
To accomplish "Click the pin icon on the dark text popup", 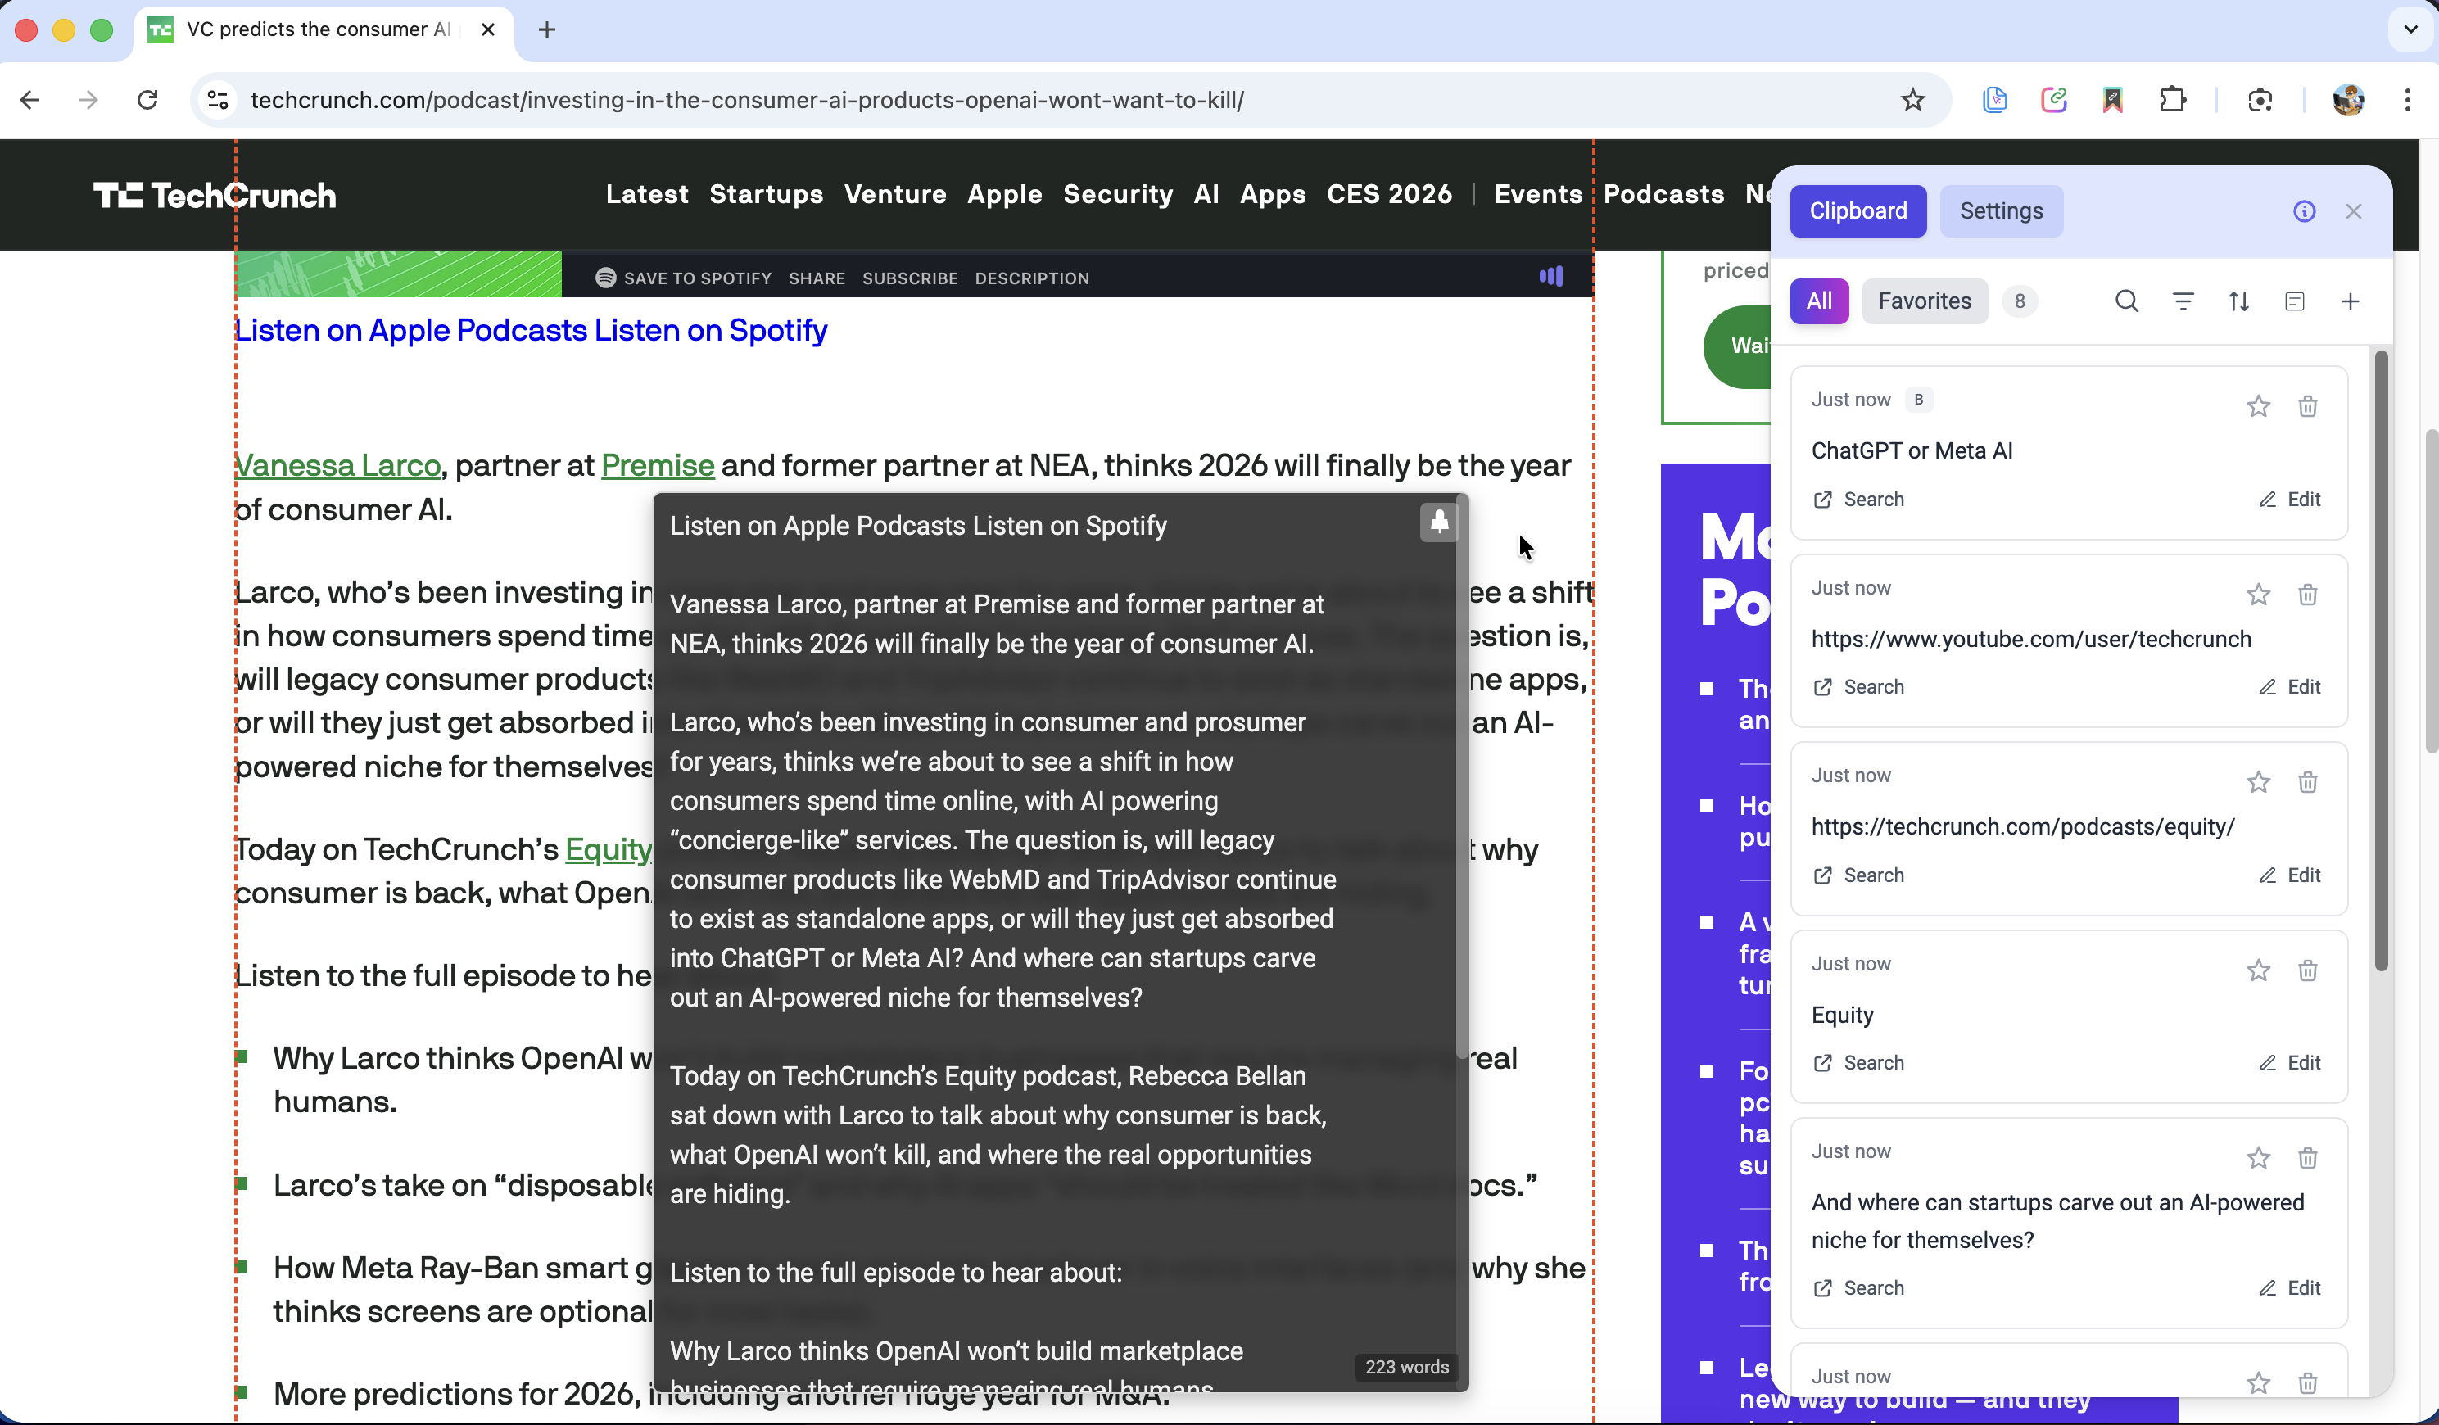I will click(1438, 522).
